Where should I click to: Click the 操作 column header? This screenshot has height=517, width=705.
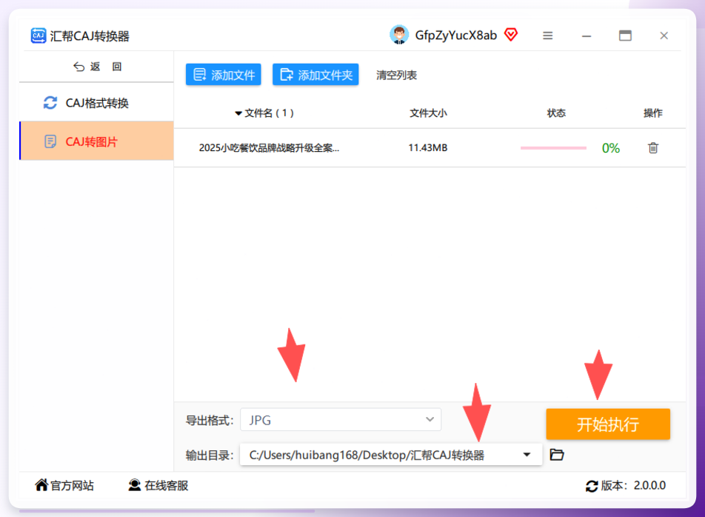(x=653, y=113)
